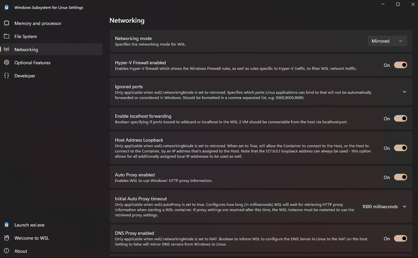This screenshot has height=258, width=418.
Task: Click the Developer curly braces icon
Action: click(x=7, y=76)
